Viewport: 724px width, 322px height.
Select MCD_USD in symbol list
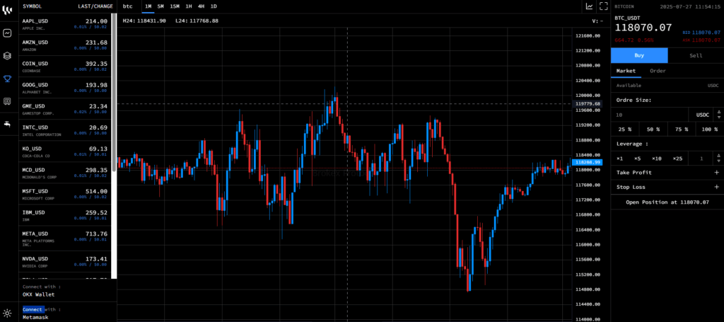click(x=64, y=173)
